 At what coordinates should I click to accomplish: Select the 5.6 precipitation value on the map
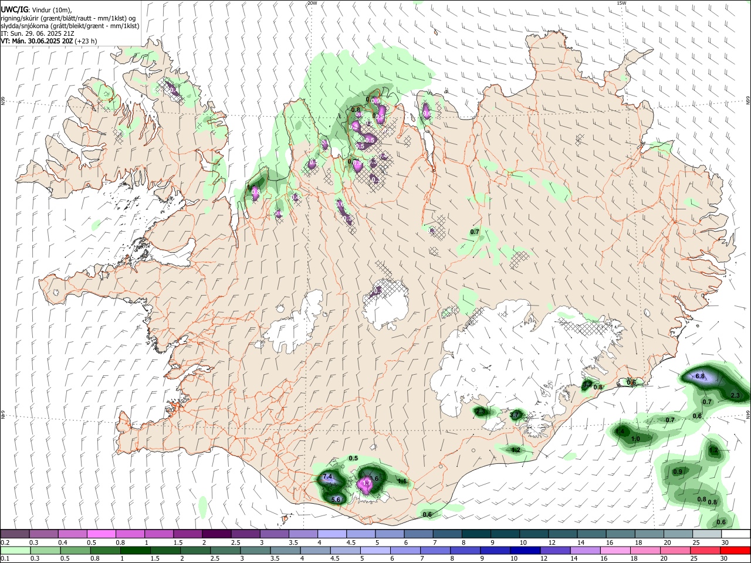point(336,500)
